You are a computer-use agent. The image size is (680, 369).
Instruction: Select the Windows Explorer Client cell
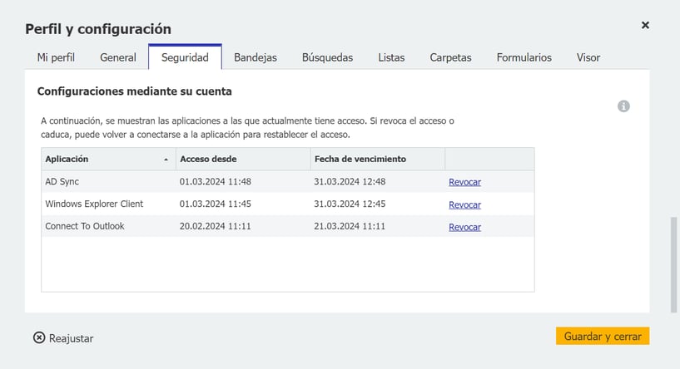pyautogui.click(x=94, y=204)
